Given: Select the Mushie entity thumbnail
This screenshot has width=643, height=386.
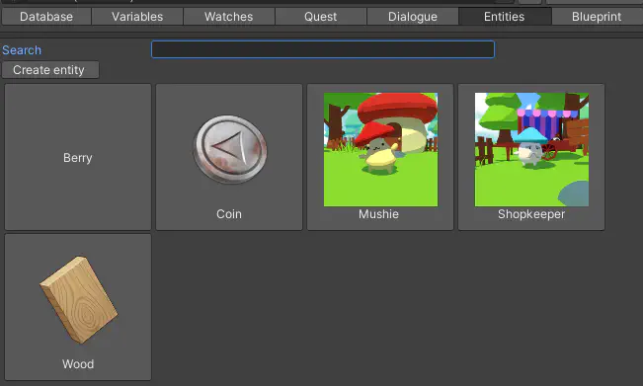Looking at the screenshot, I should (x=380, y=150).
